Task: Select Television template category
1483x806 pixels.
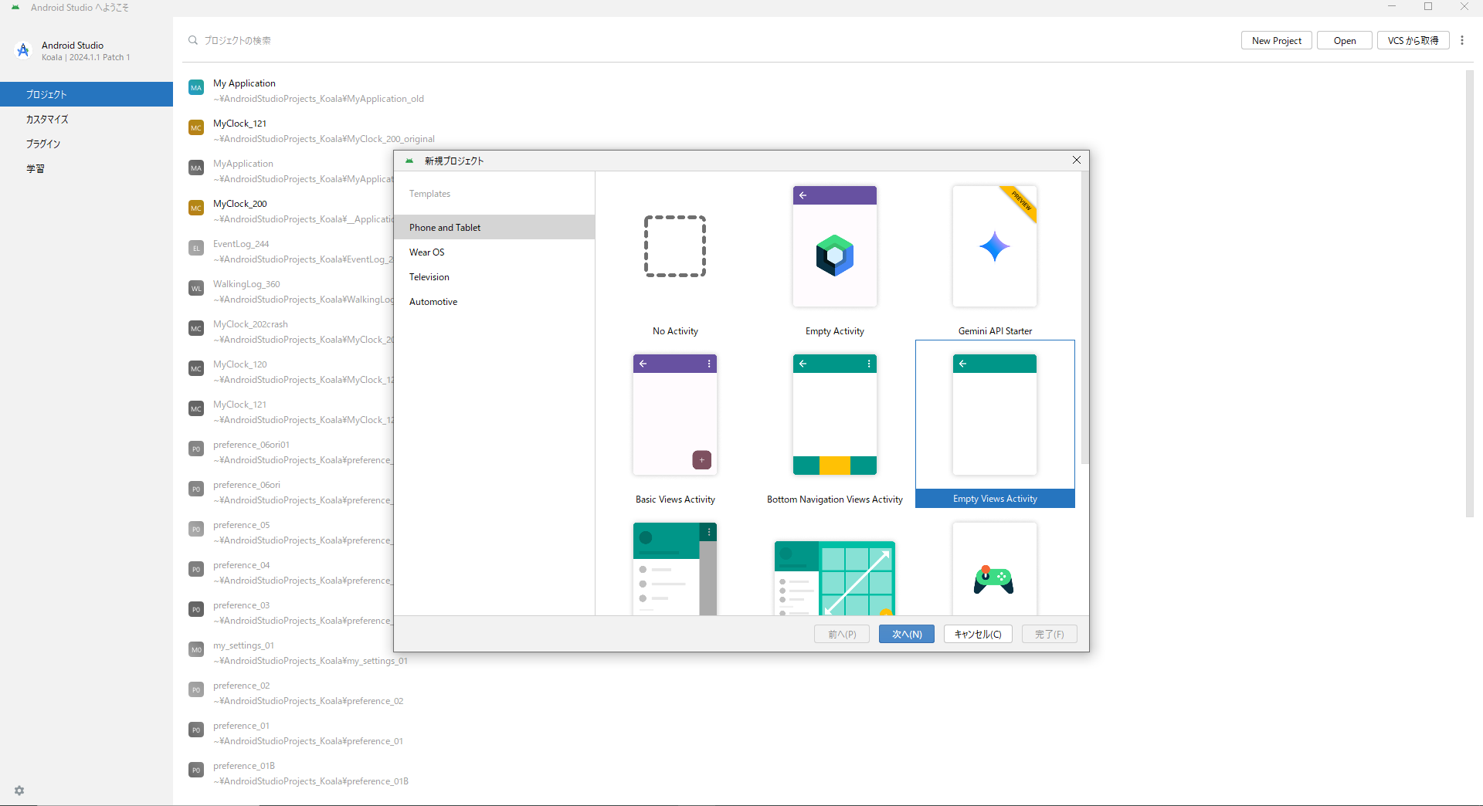Action: (x=429, y=277)
